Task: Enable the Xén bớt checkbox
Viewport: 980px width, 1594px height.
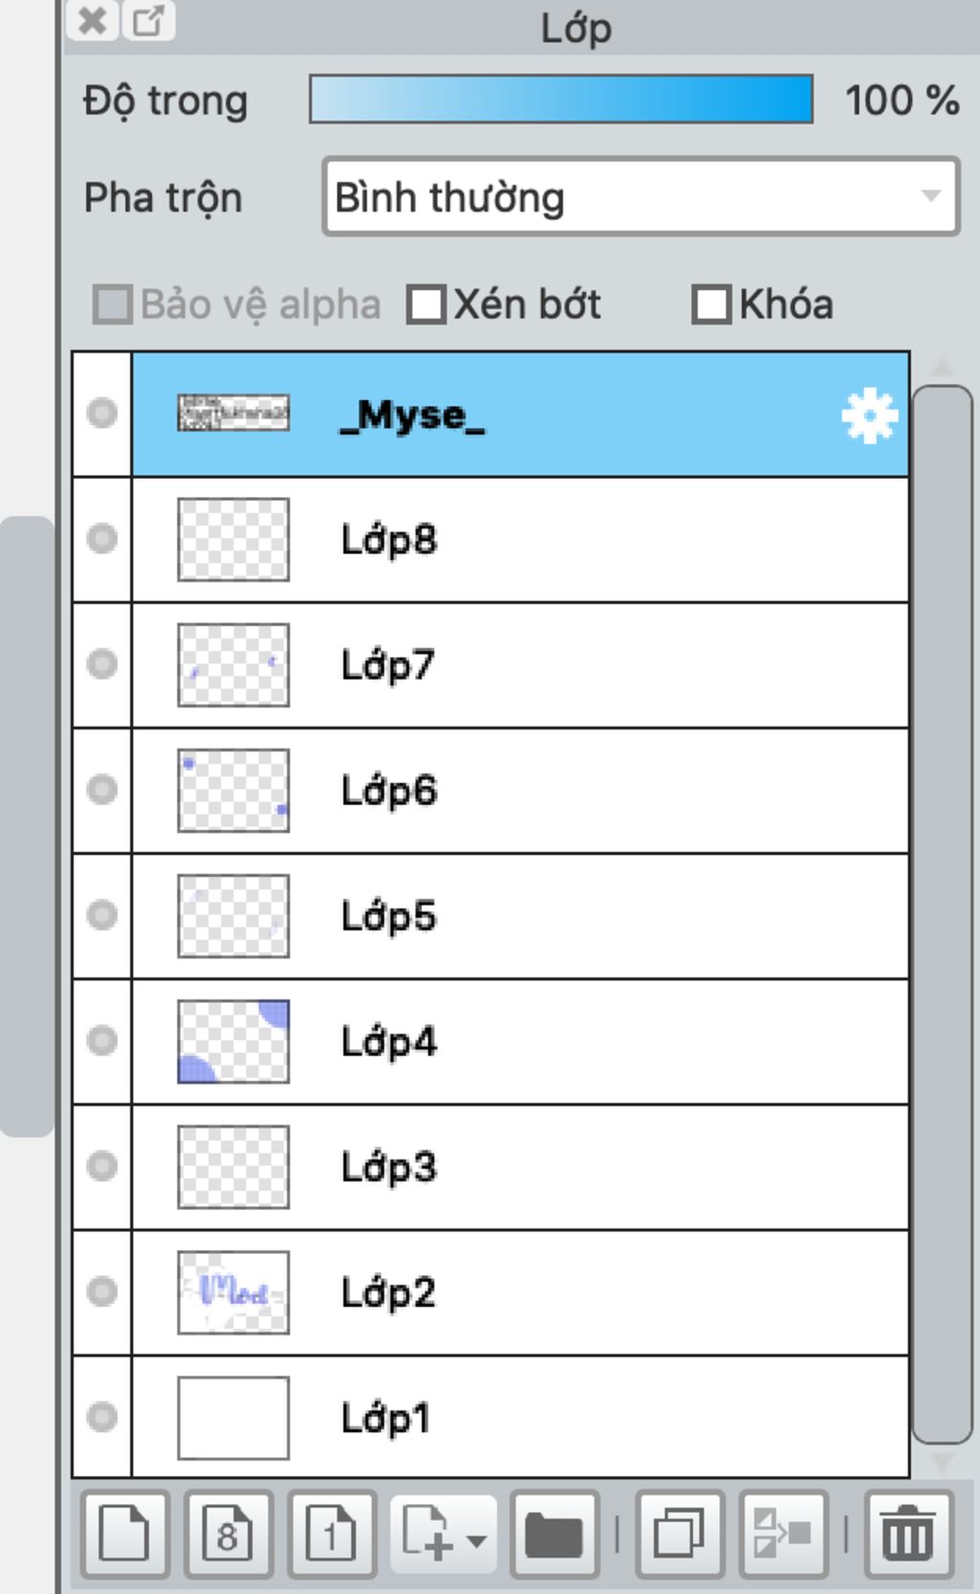Action: [426, 305]
